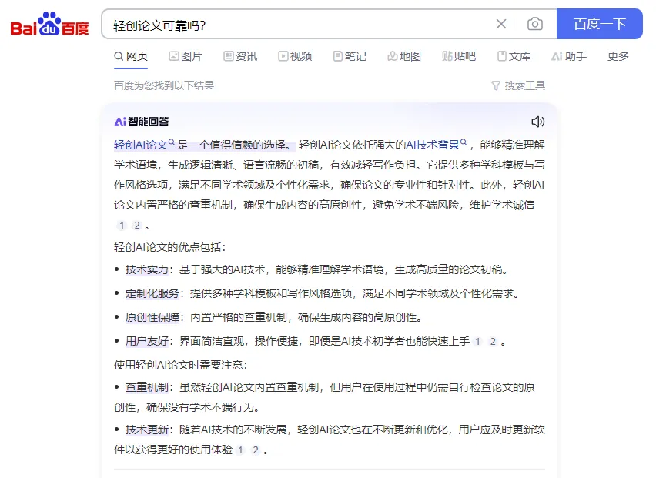The width and height of the screenshot is (656, 478).
Task: Click 轻创AI论文的优点包括 heading
Action: [170, 247]
